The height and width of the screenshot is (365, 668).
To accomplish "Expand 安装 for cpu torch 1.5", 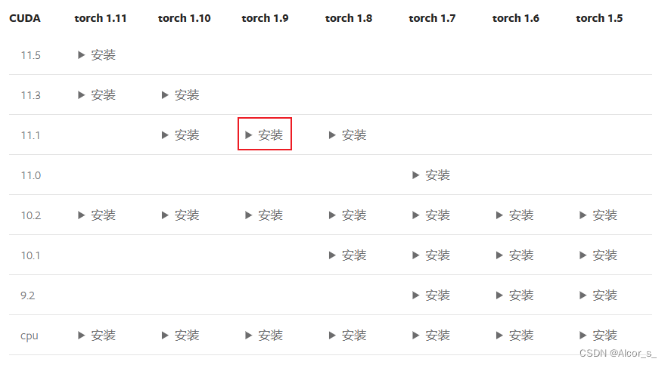I will point(598,336).
